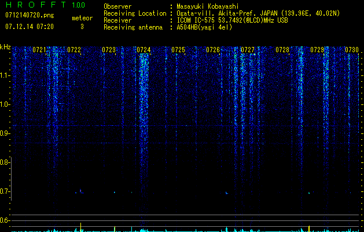This screenshot has height=232, width=364.
Task: Click the 0722 time marker
Action: [x=74, y=49]
